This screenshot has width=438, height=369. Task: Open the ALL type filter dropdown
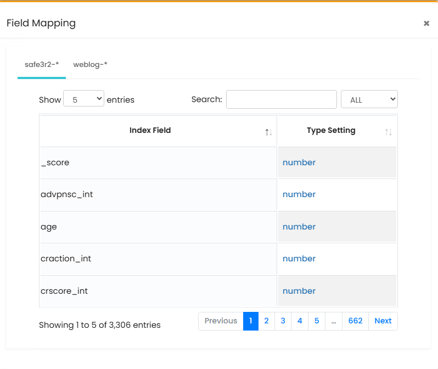(x=369, y=99)
